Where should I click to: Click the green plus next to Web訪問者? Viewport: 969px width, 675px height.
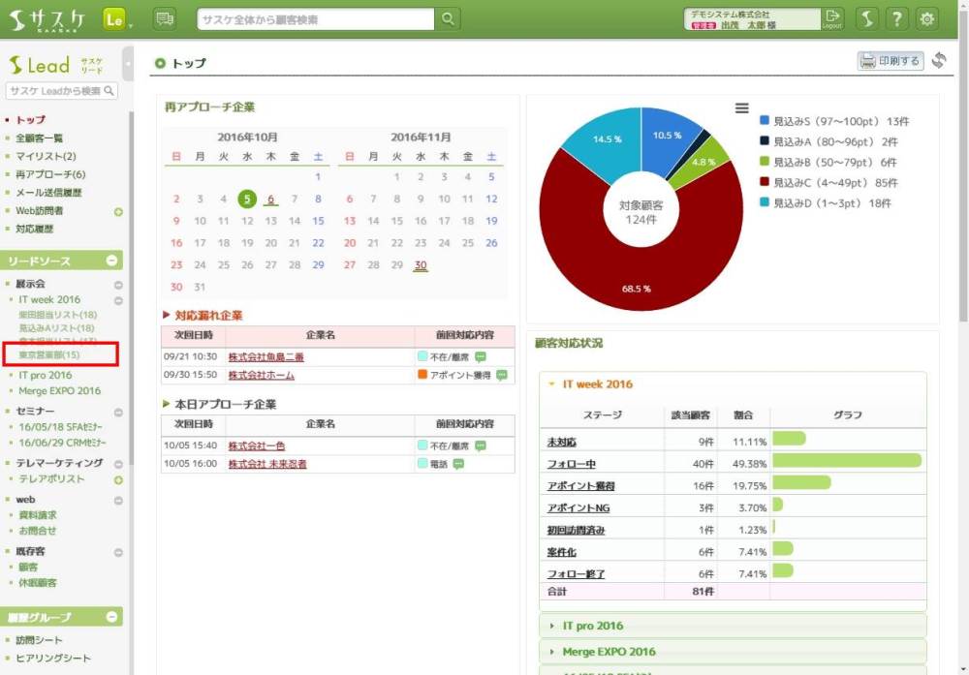pos(118,211)
